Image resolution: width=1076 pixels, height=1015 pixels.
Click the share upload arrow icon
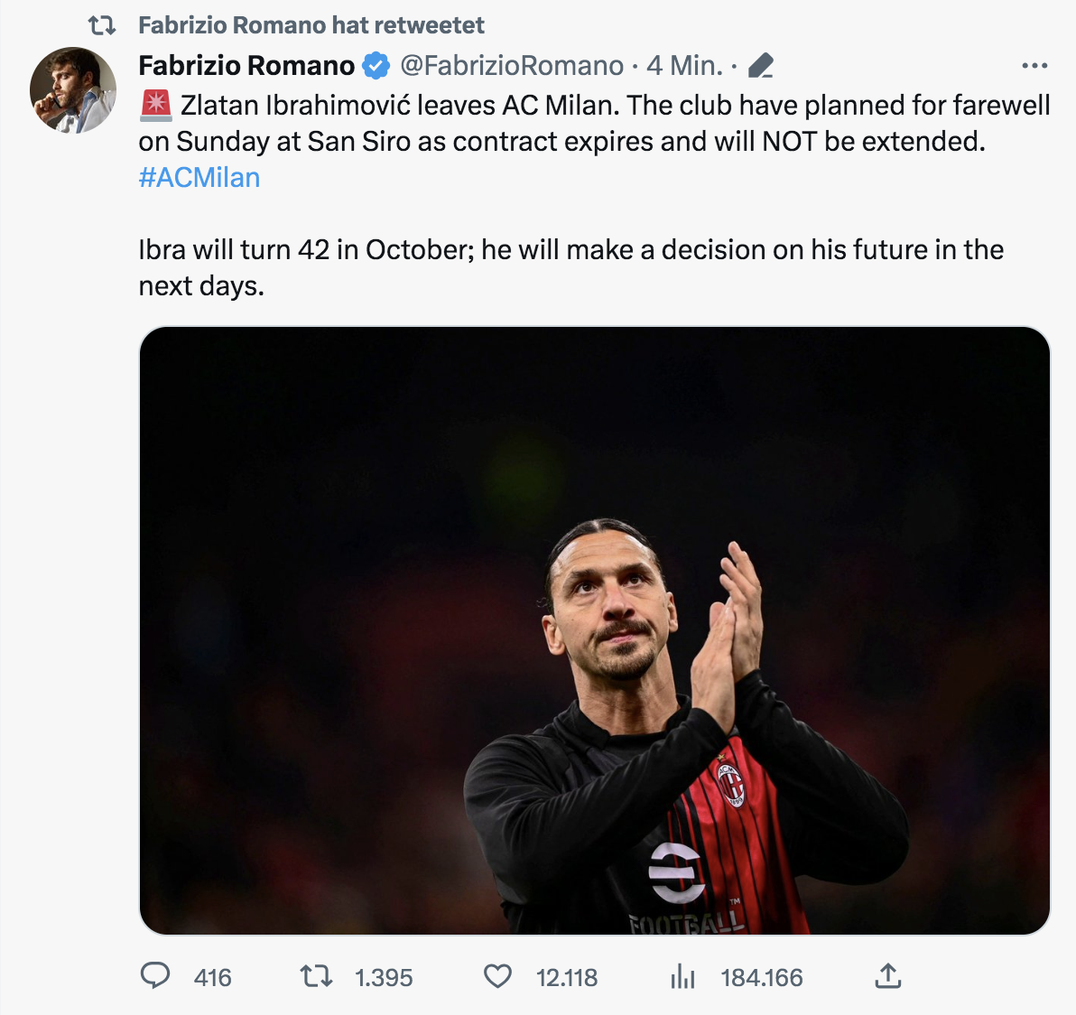point(888,976)
